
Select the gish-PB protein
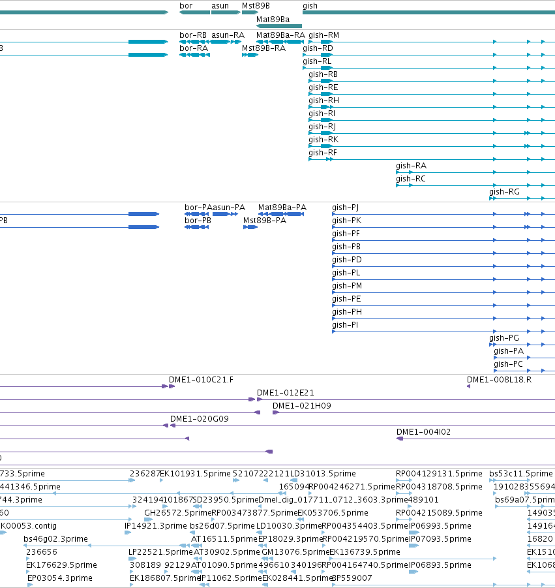[346, 247]
